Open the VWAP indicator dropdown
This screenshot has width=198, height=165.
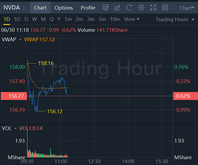tap(20, 40)
